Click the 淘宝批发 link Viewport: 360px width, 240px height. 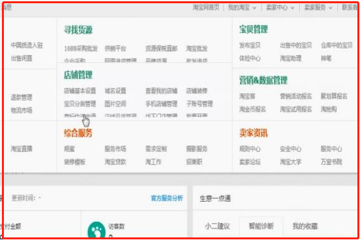pos(197,49)
